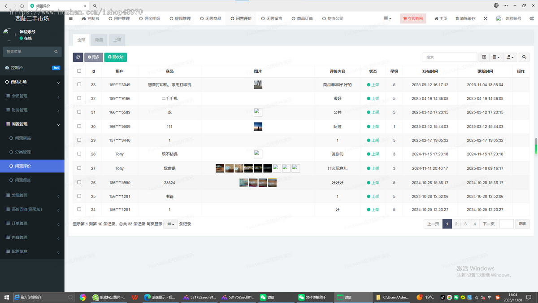Go to page 3 in pagination
The width and height of the screenshot is (538, 303).
click(465, 224)
